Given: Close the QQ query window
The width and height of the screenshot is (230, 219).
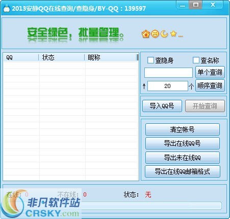Looking at the screenshot, I should tap(213, 5).
